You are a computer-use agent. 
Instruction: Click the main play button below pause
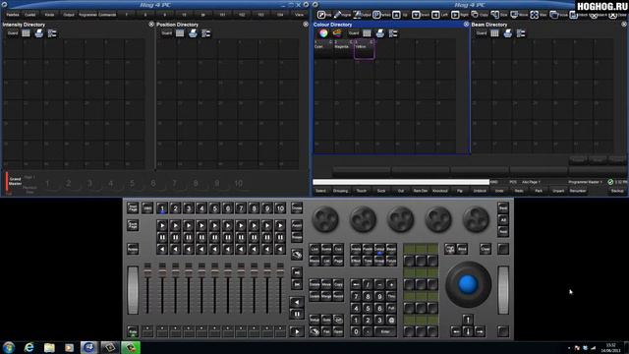pos(297,331)
